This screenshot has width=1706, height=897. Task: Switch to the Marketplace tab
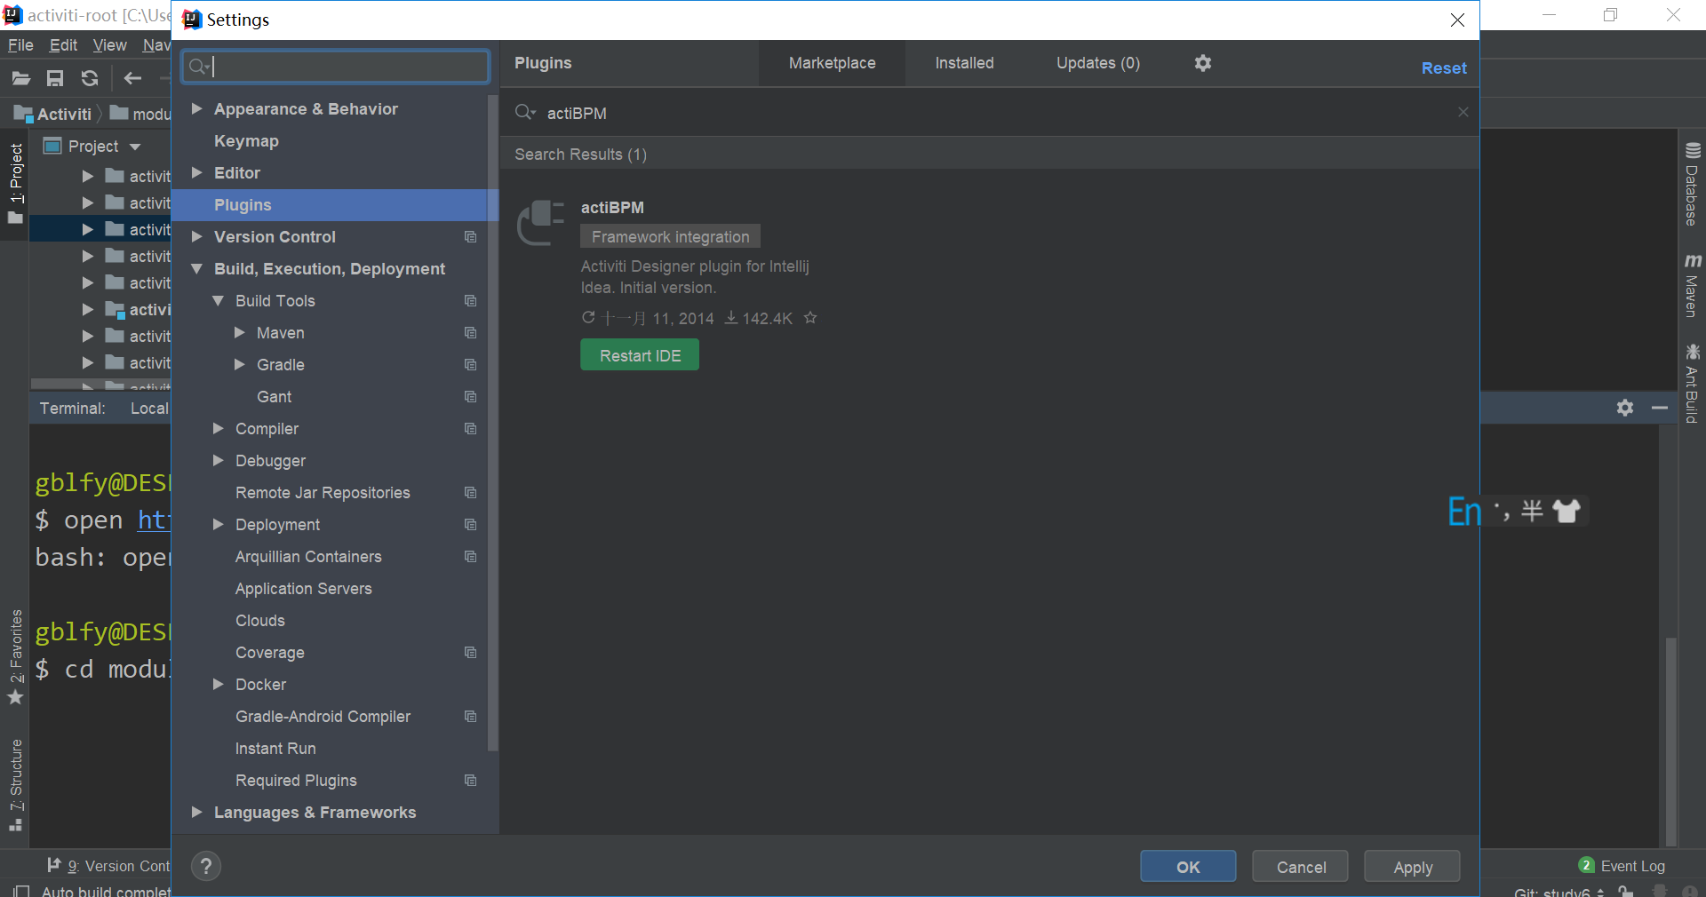(x=833, y=63)
